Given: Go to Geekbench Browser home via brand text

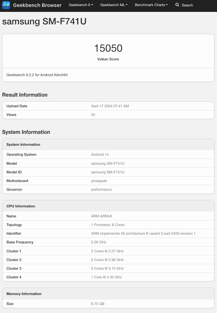Looking at the screenshot, I should (x=37, y=5).
